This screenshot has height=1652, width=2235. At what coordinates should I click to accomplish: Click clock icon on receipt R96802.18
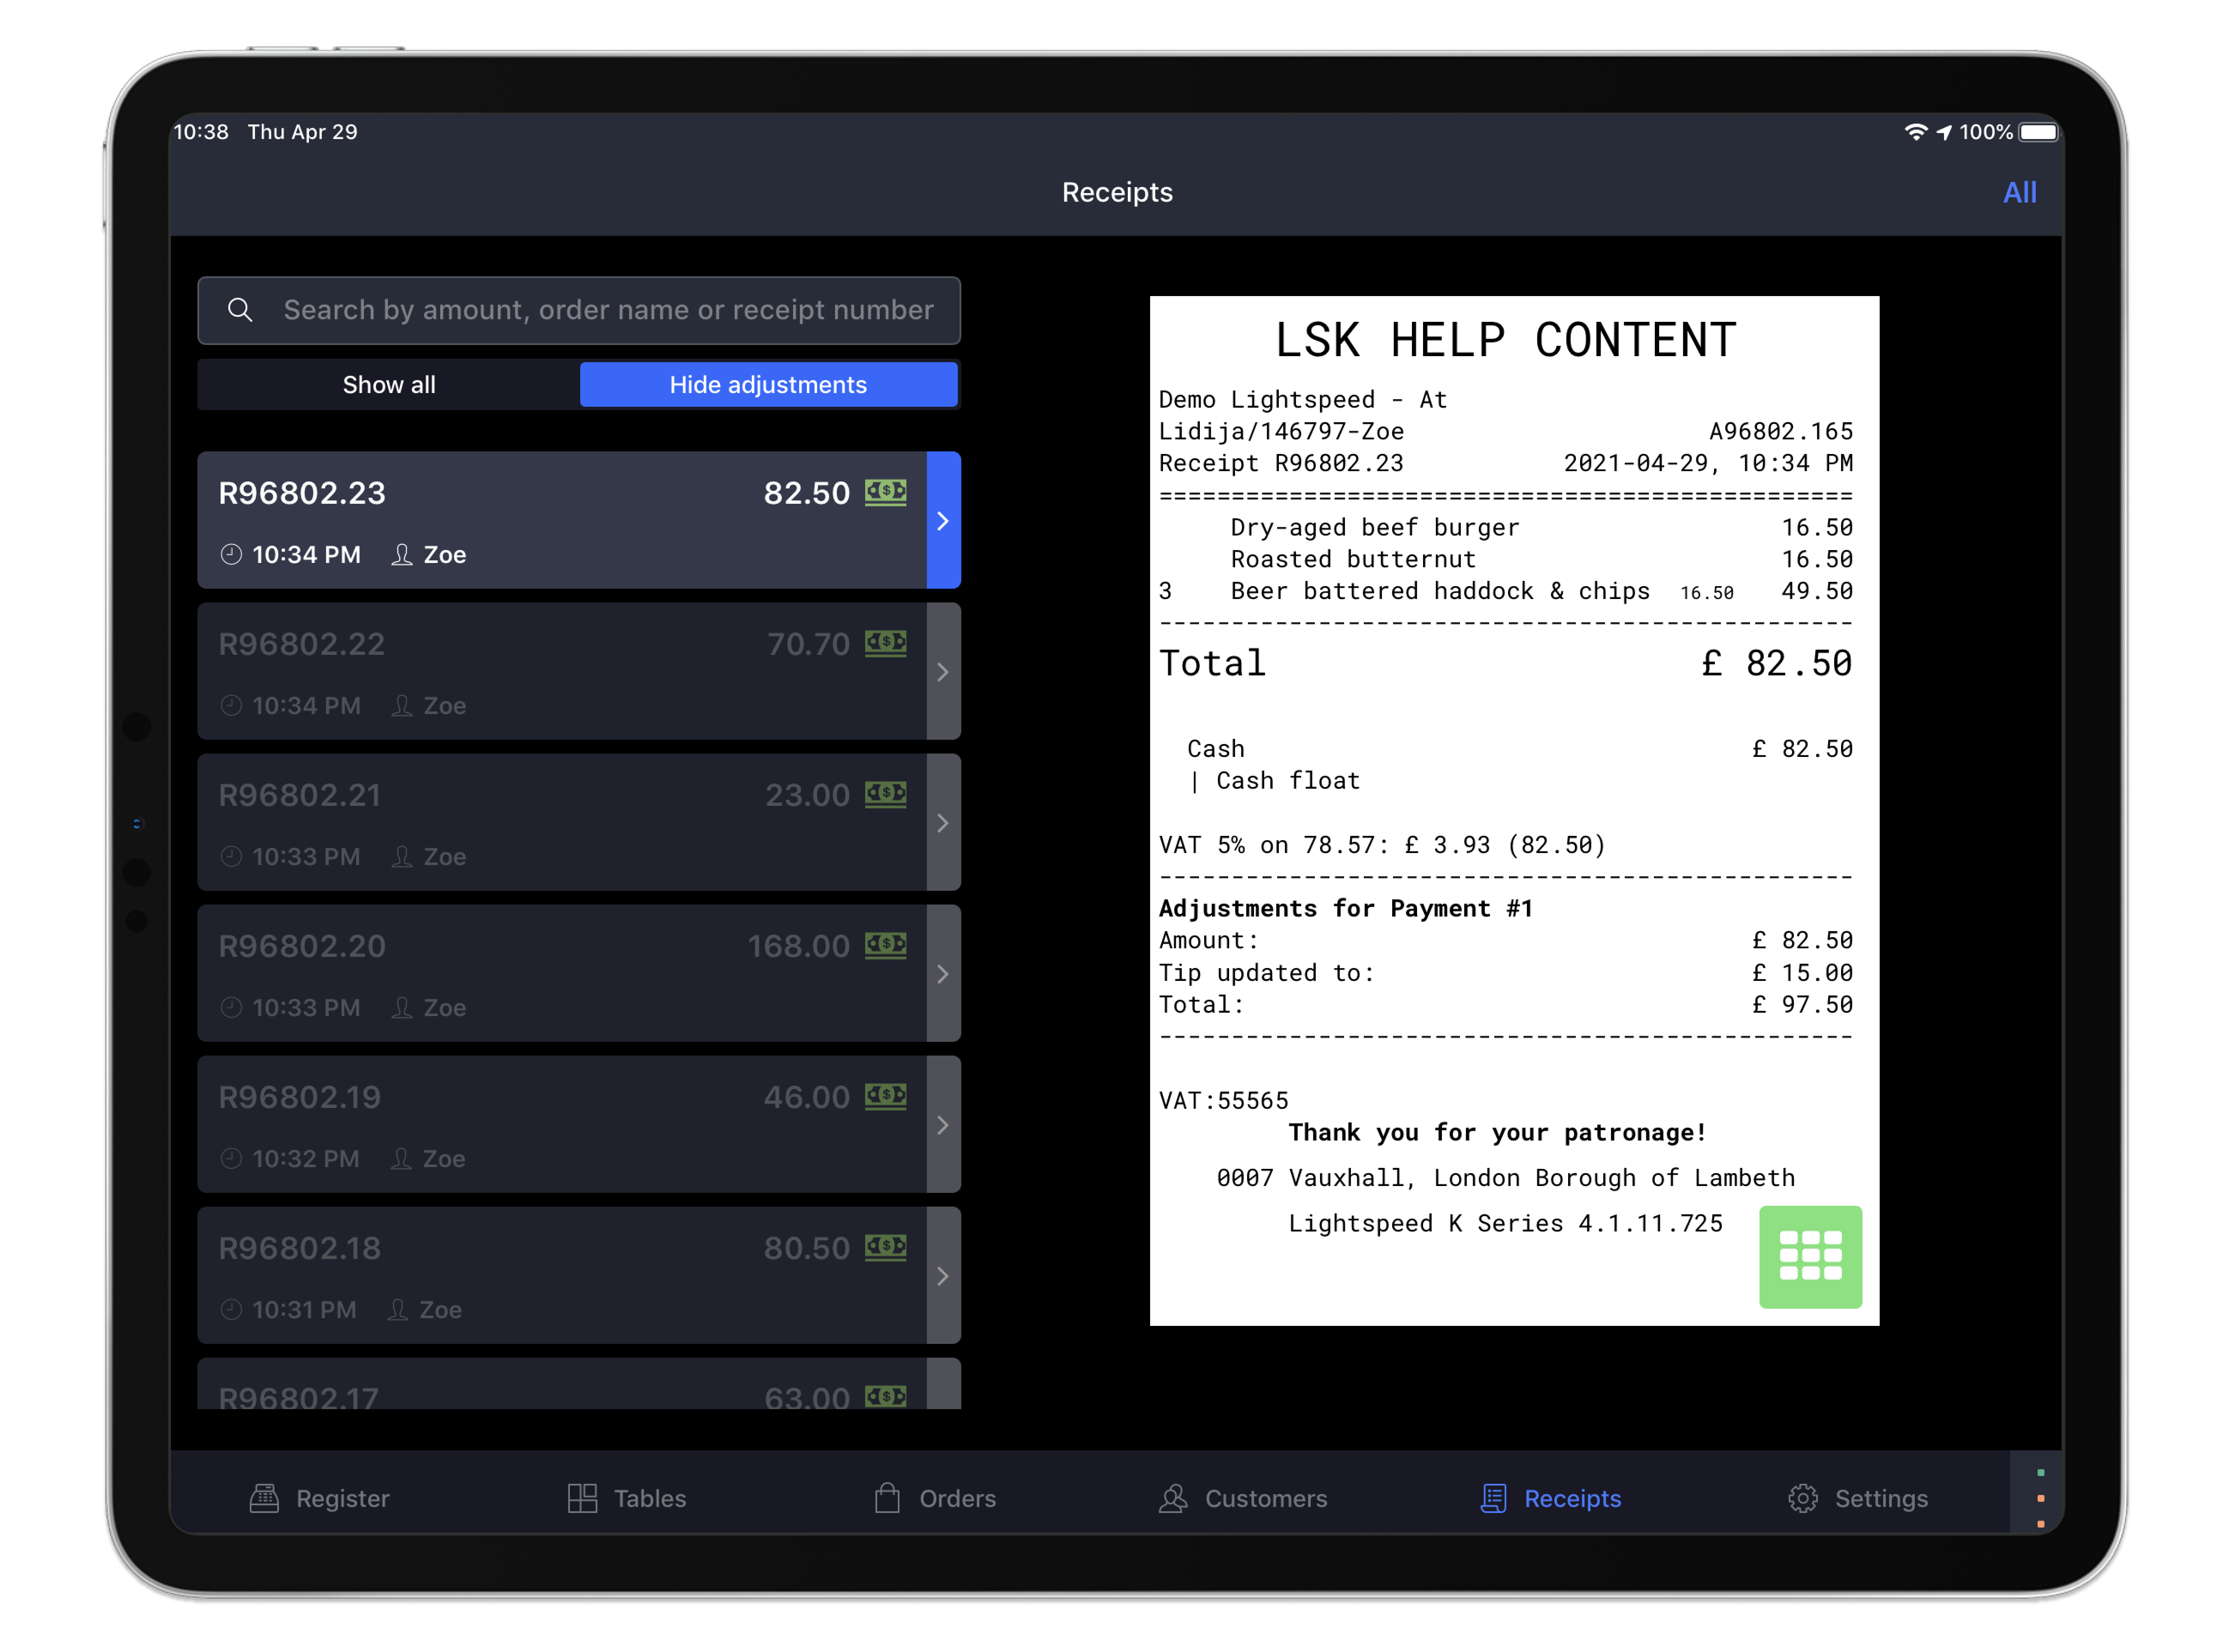[x=231, y=1310]
